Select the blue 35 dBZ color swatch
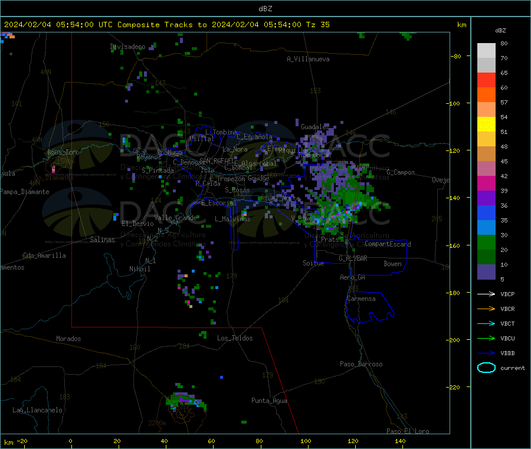 point(486,212)
